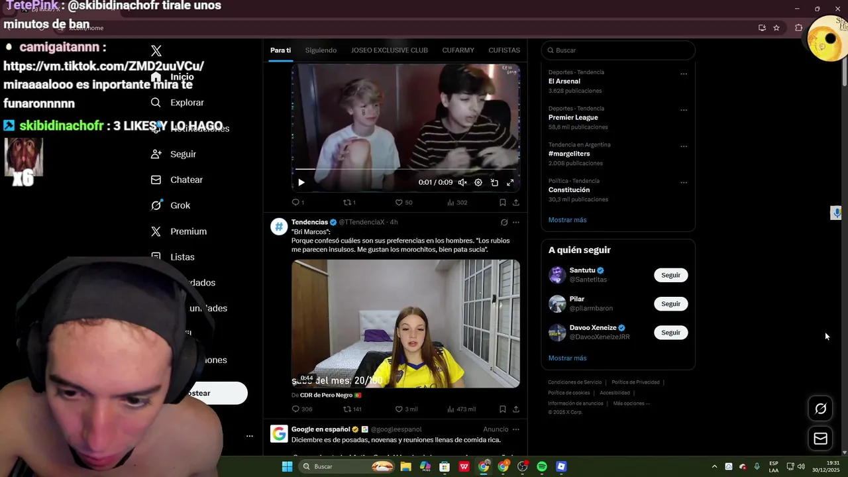Share the Tendencias post

[x=516, y=409]
